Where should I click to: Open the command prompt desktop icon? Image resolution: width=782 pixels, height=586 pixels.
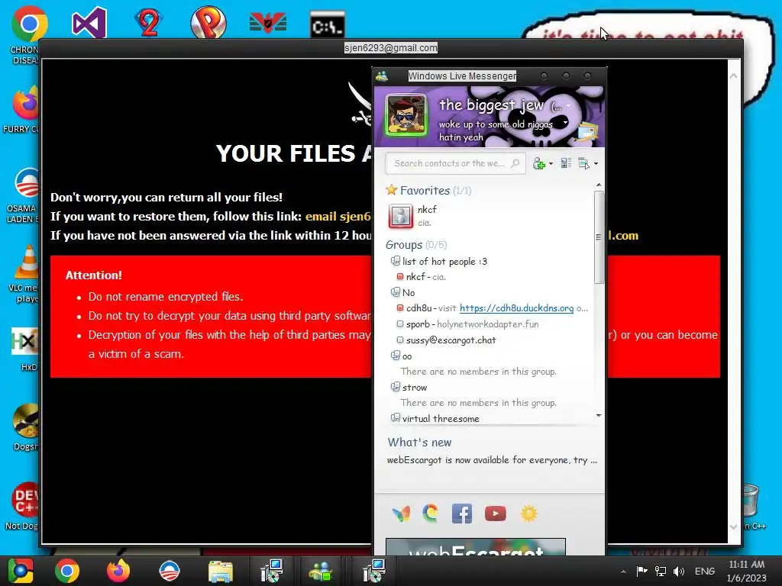click(327, 25)
